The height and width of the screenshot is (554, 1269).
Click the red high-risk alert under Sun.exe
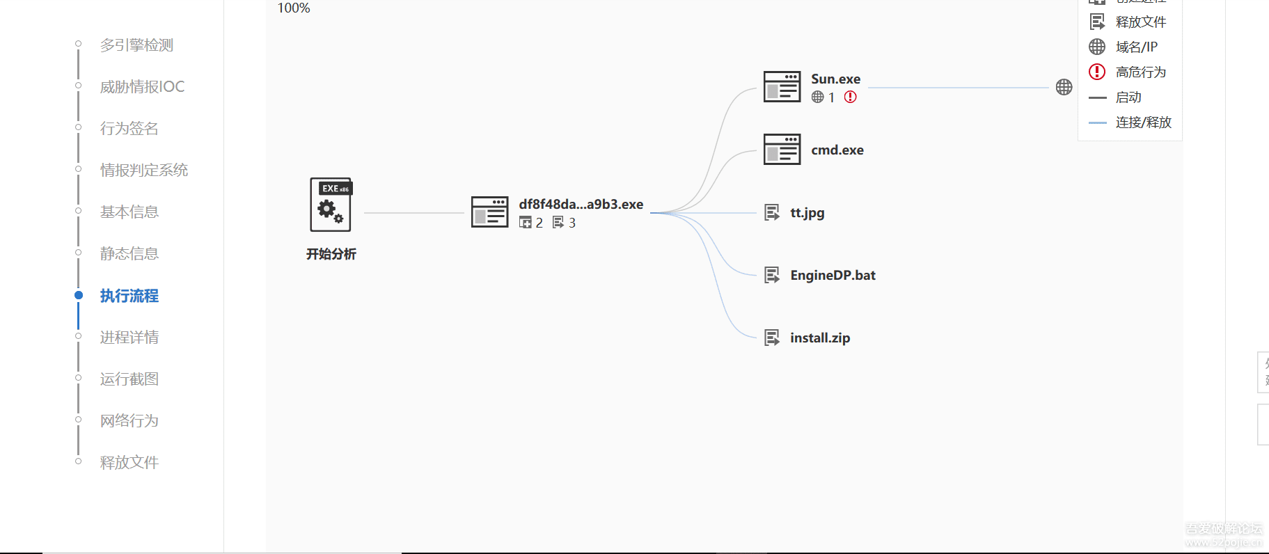[851, 97]
